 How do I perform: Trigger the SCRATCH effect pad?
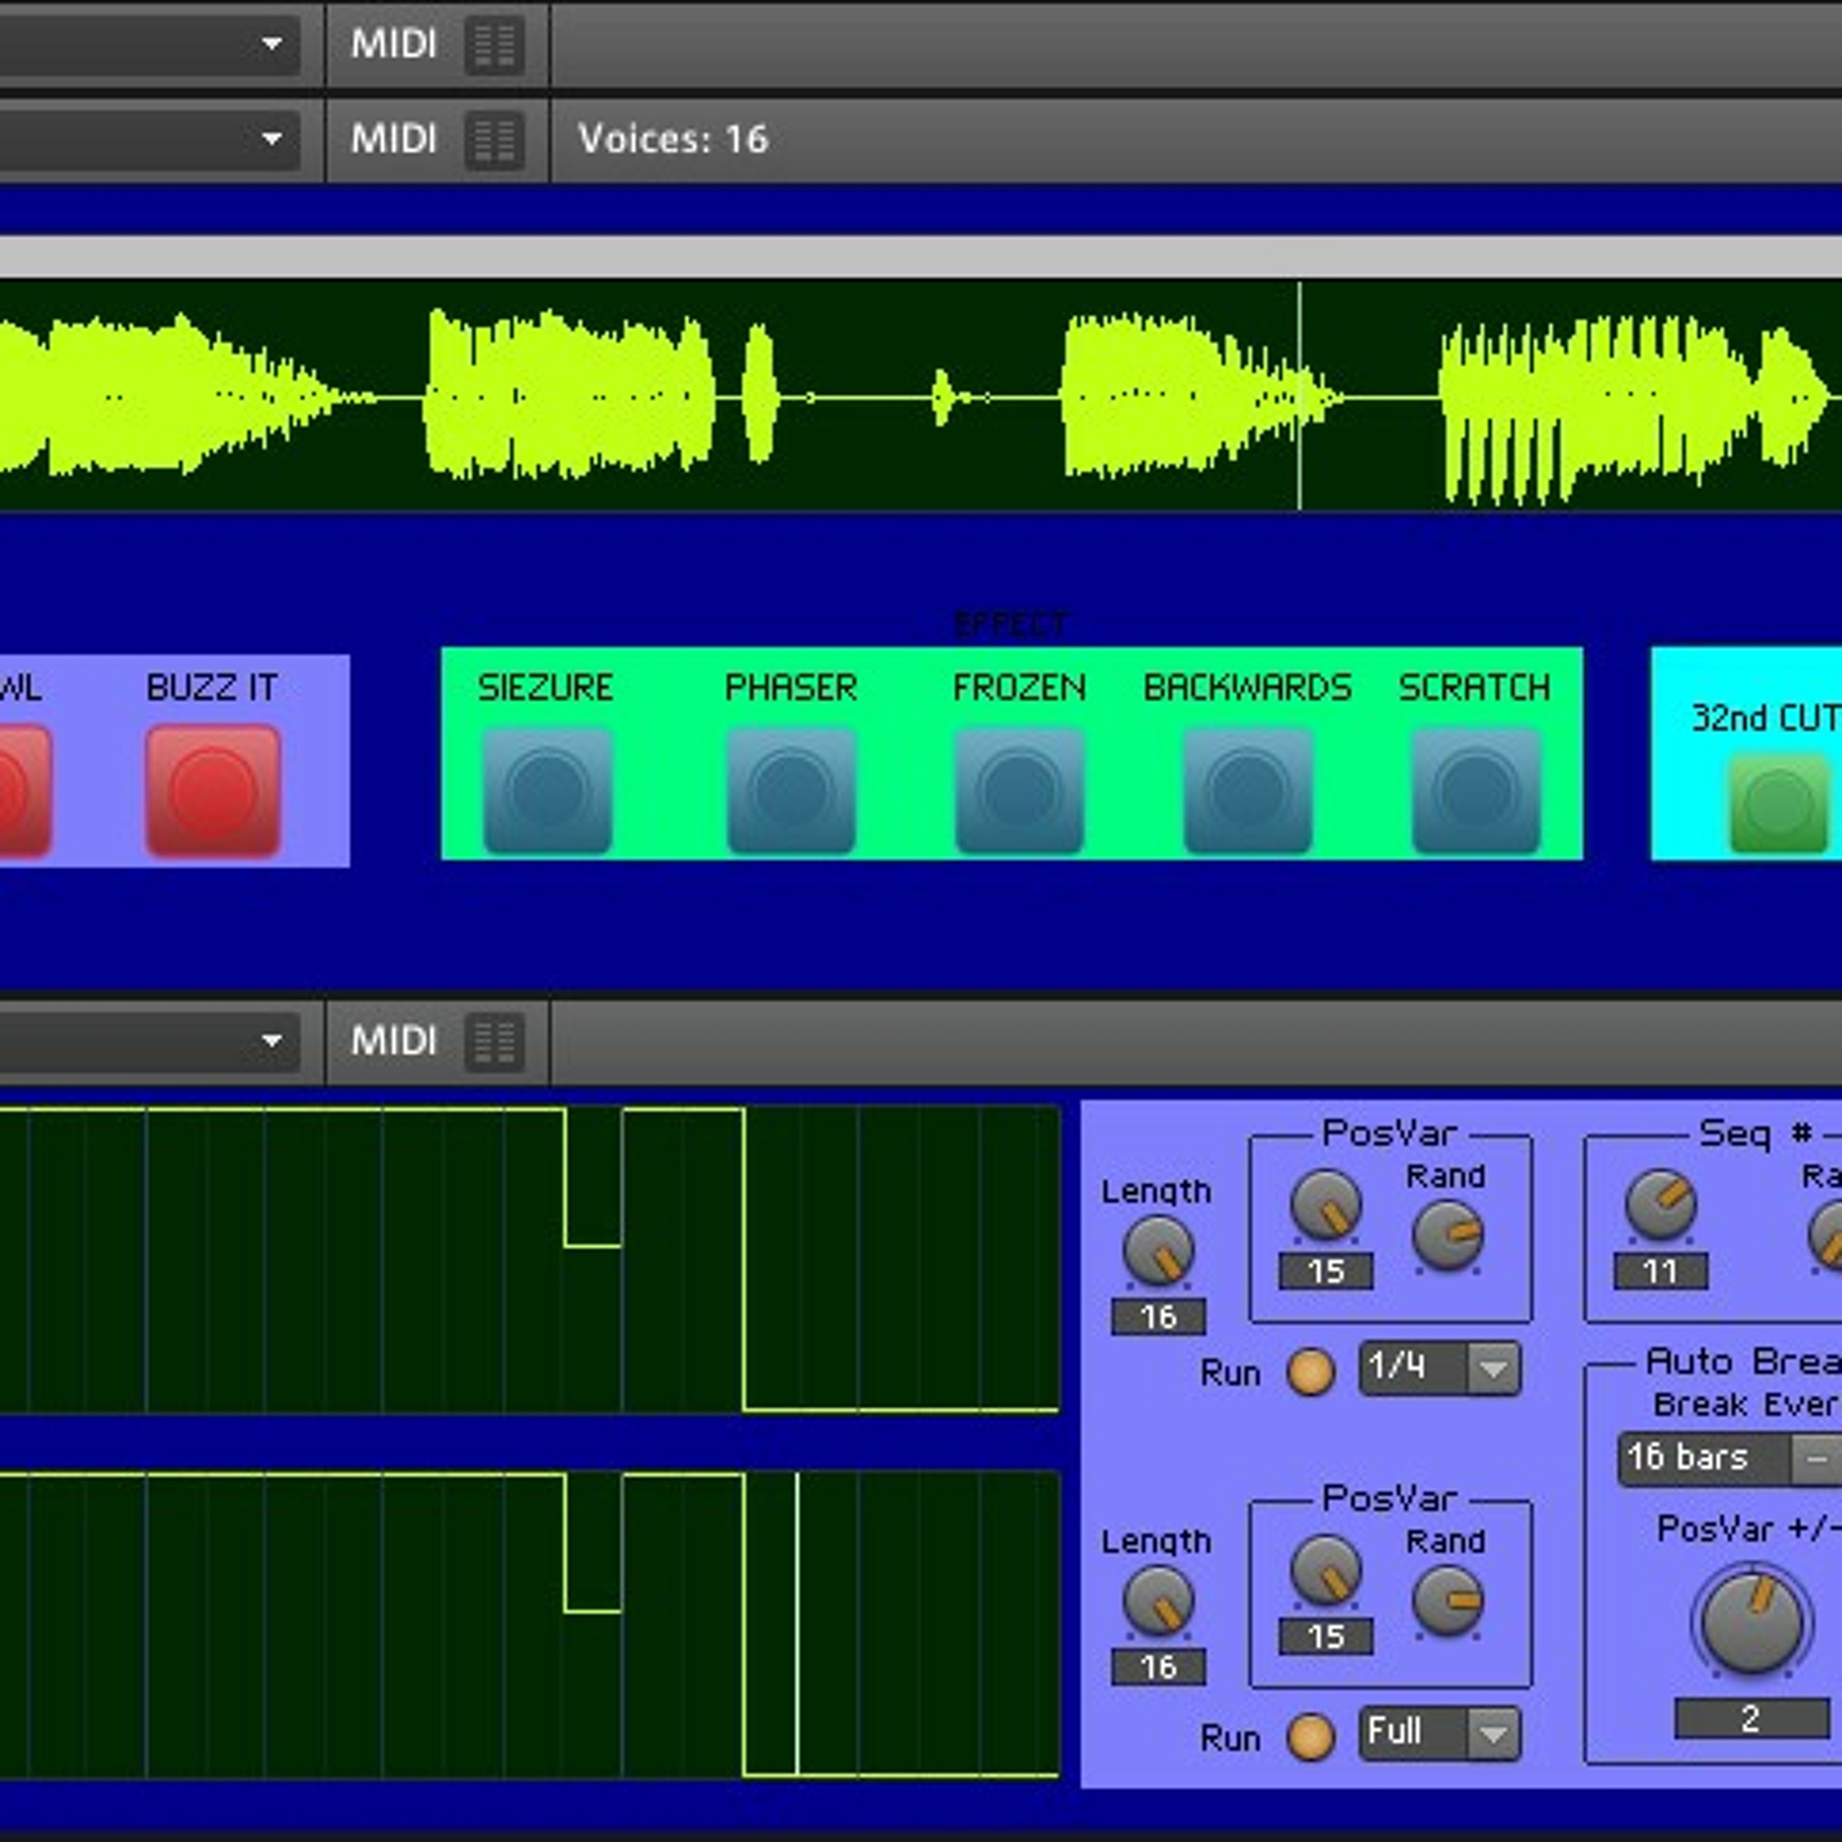pos(1476,790)
